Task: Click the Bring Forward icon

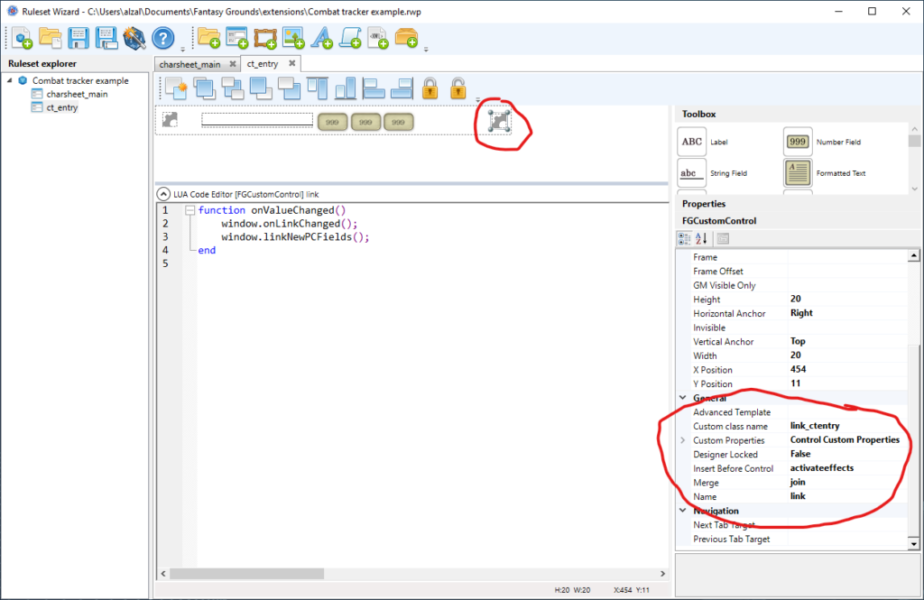Action: tap(232, 88)
